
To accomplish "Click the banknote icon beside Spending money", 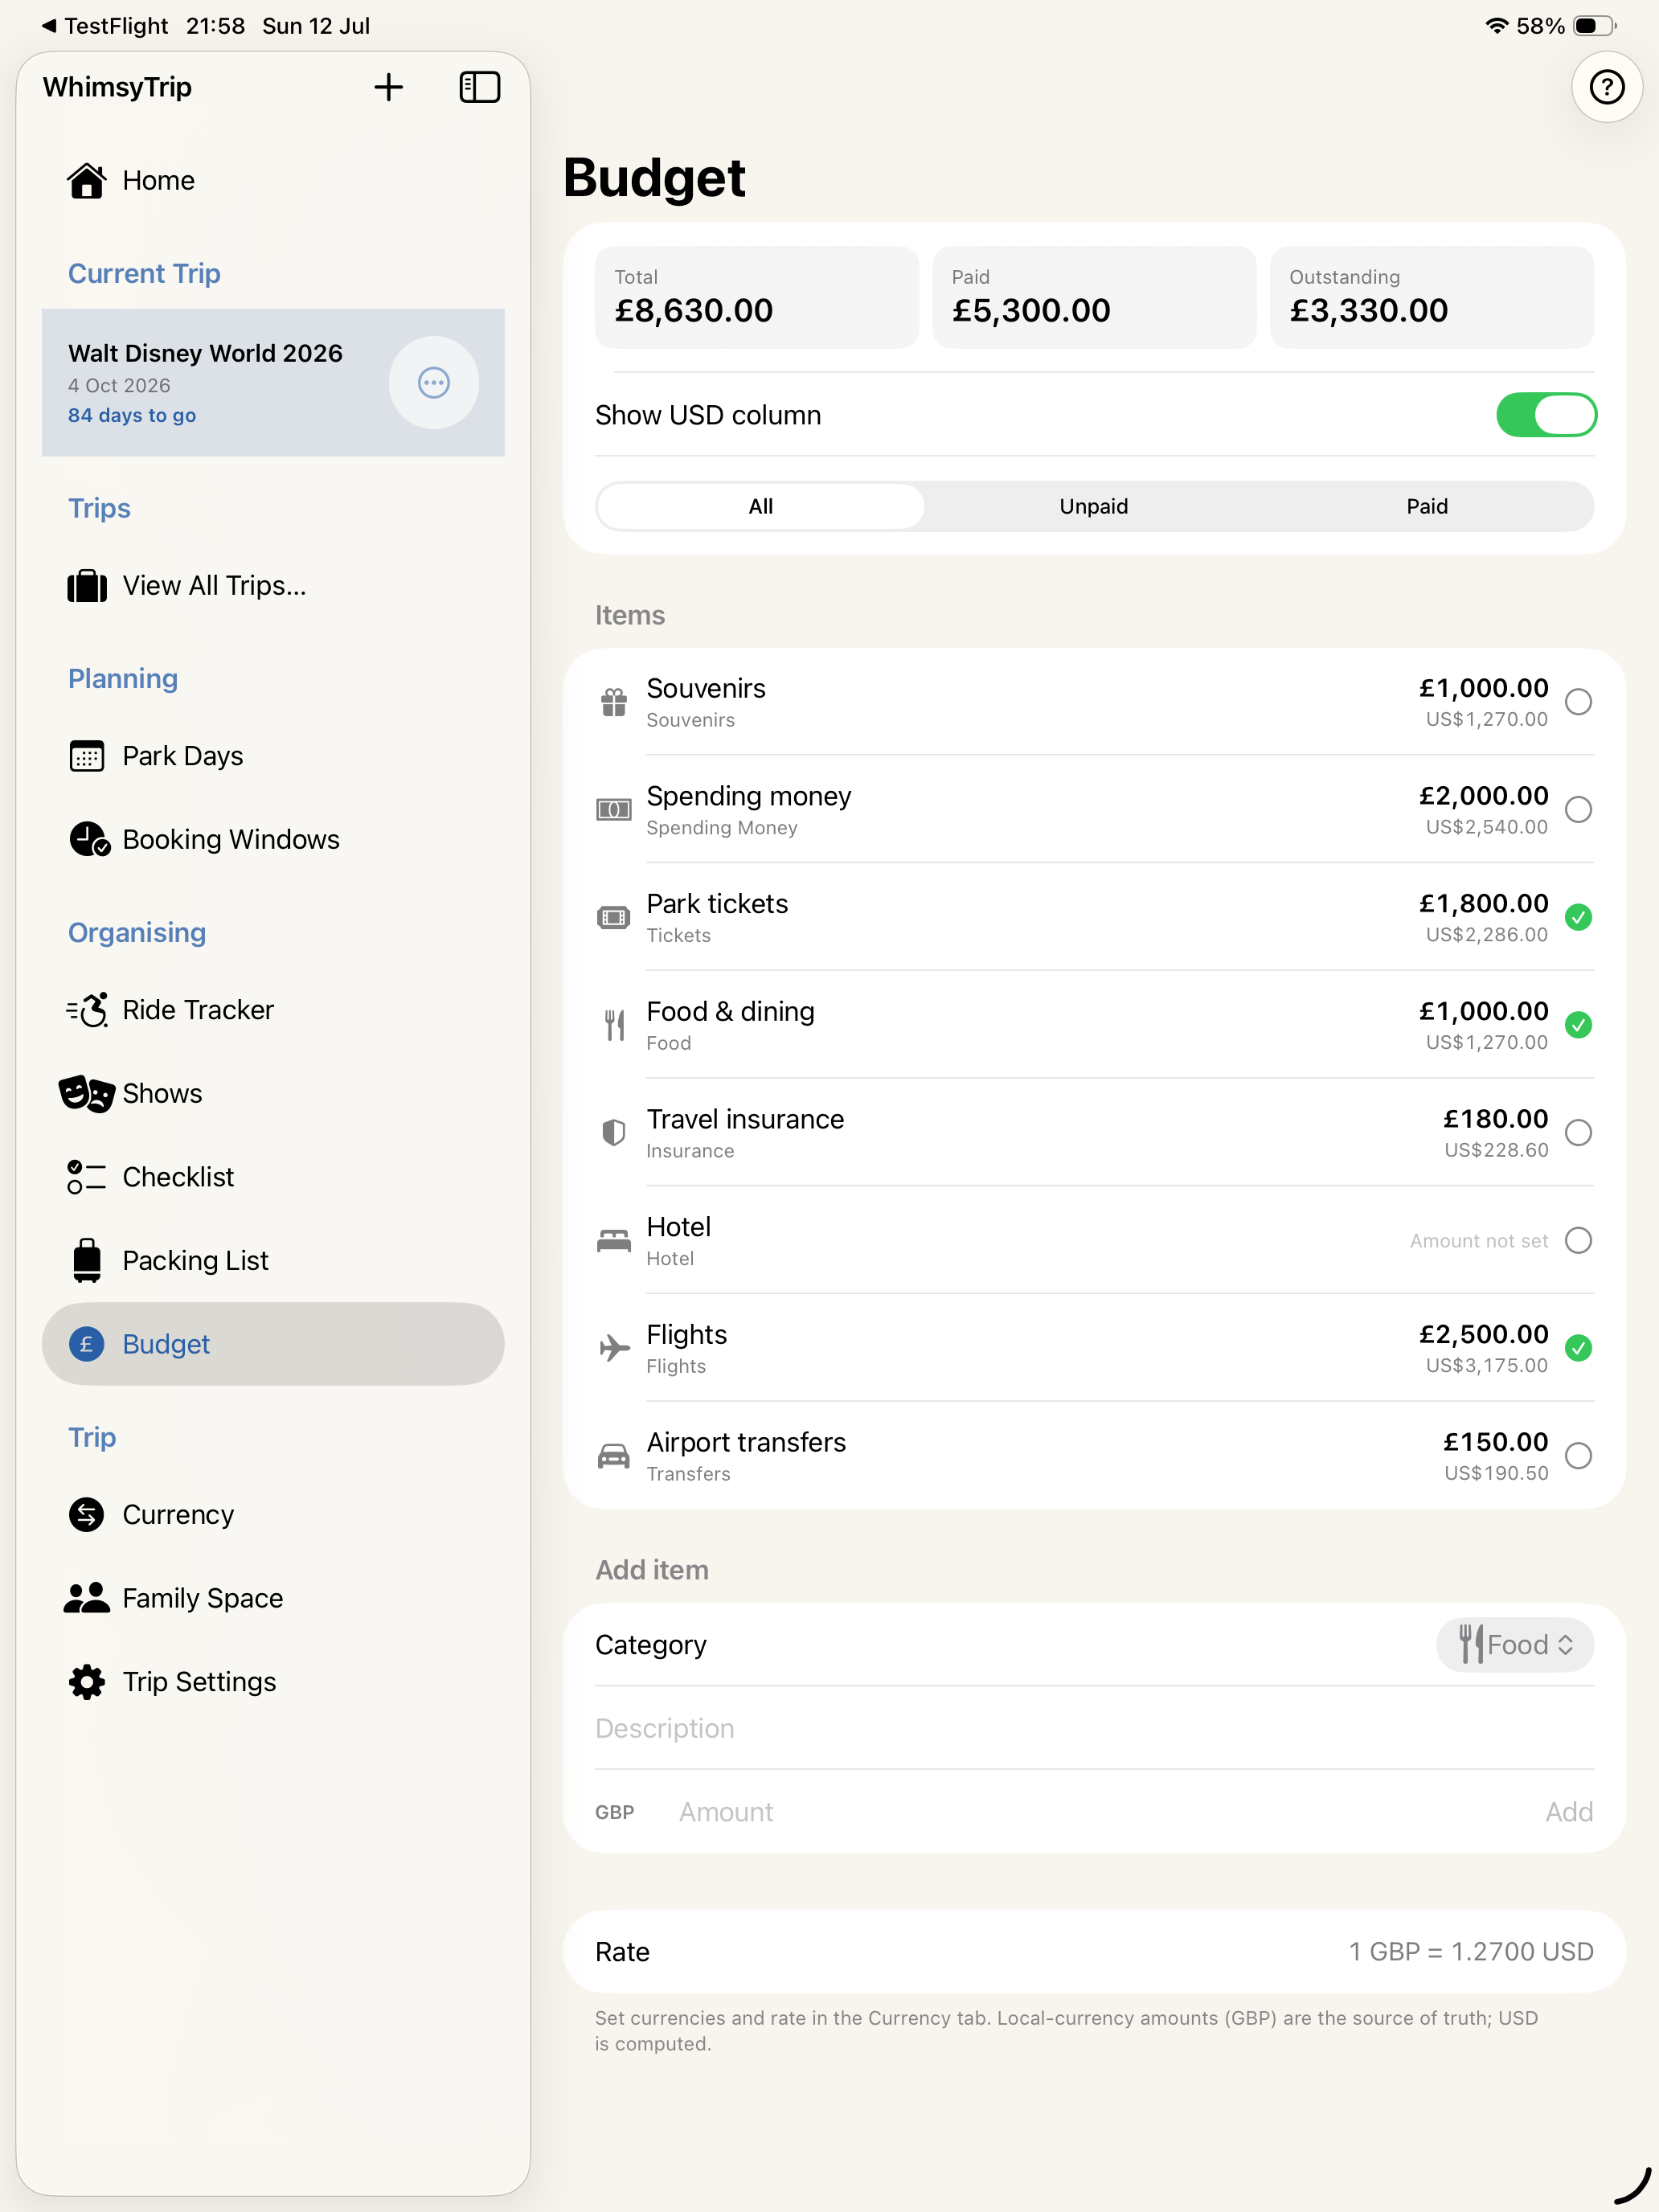I will point(614,810).
